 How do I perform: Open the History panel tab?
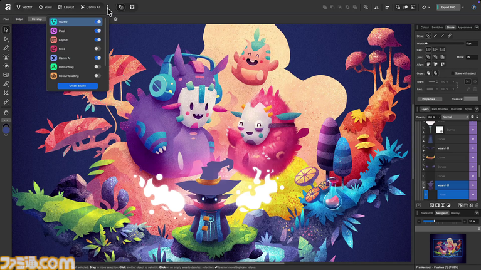click(x=455, y=213)
